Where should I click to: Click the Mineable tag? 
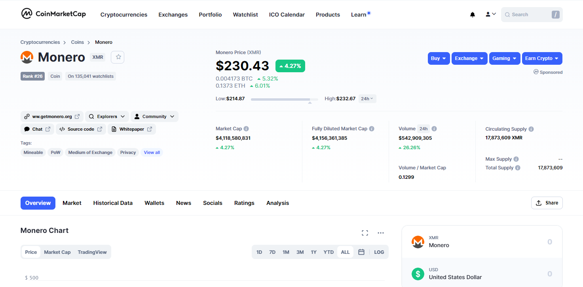33,152
